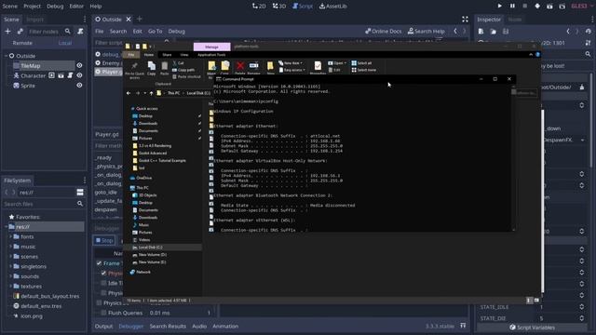Image resolution: width=596 pixels, height=335 pixels.
Task: Click the attach script icon in Scene dock
Action: 80,31
